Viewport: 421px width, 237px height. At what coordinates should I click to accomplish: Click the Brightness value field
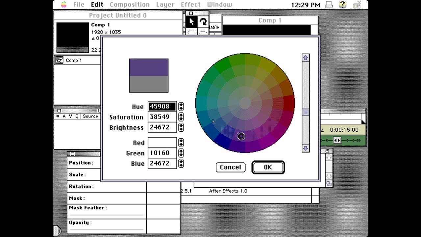click(x=162, y=127)
